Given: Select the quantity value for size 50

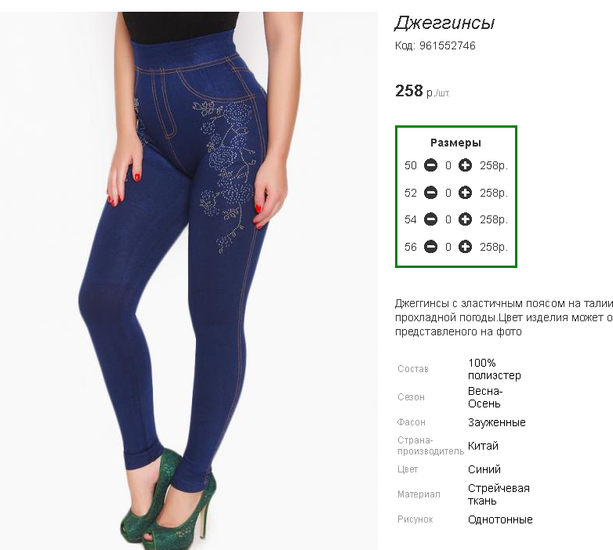Looking at the screenshot, I should pyautogui.click(x=448, y=165).
